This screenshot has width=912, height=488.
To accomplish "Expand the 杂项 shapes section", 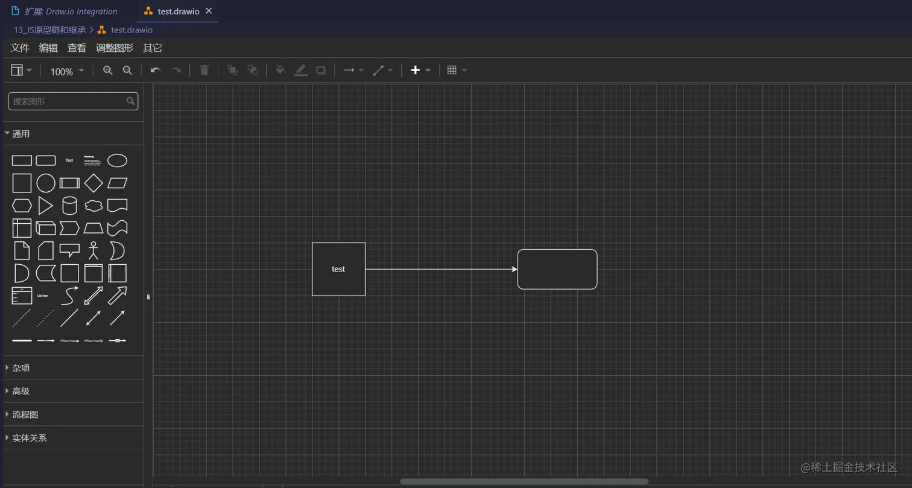I will [73, 367].
